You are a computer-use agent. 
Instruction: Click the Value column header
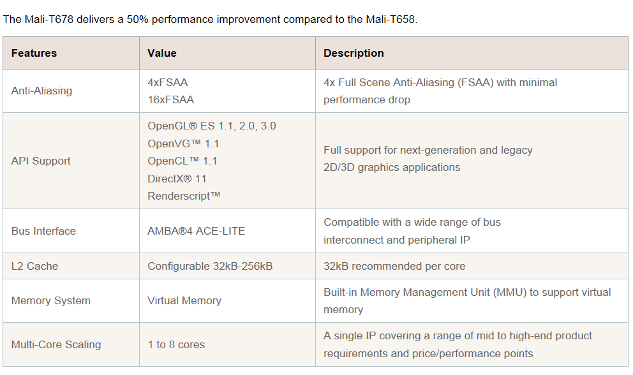162,53
